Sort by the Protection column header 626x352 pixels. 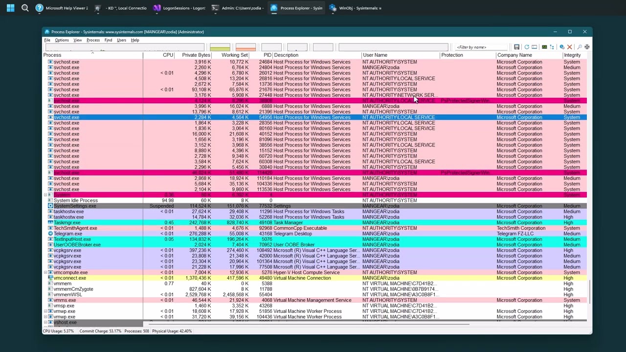point(468,55)
